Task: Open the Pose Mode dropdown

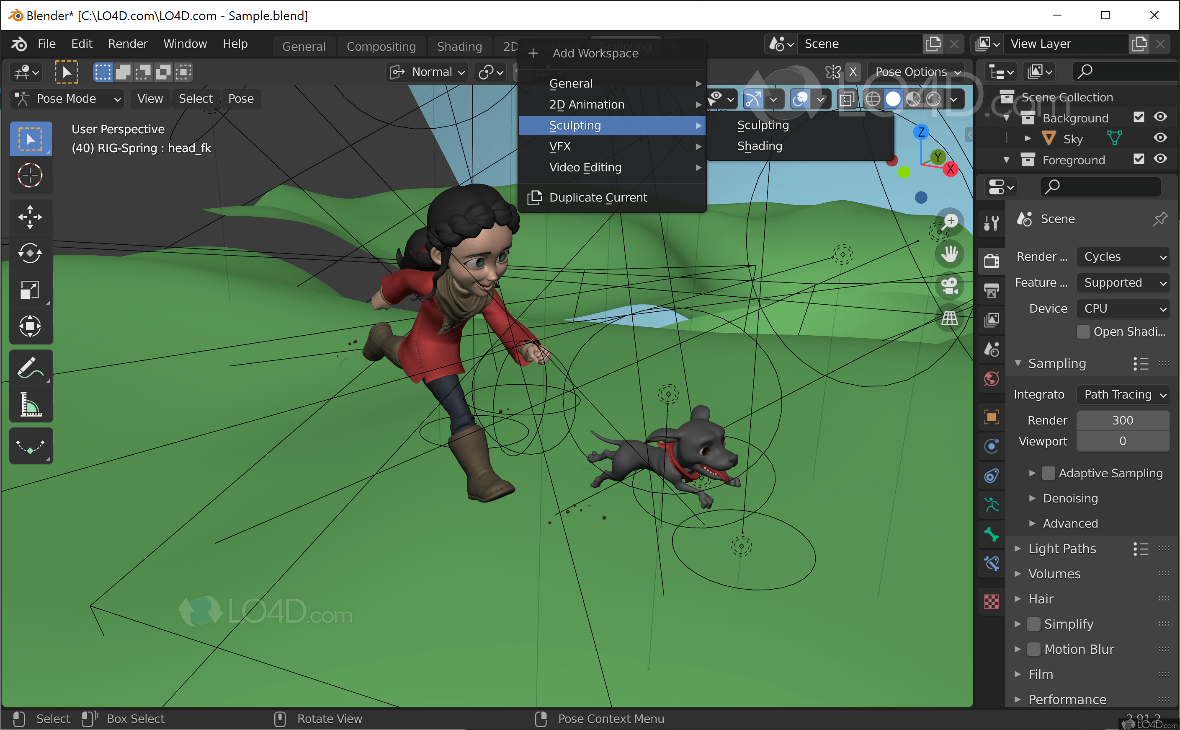Action: coord(67,99)
